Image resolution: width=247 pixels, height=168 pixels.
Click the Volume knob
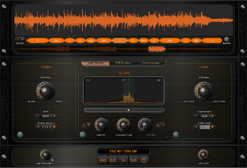(203, 155)
